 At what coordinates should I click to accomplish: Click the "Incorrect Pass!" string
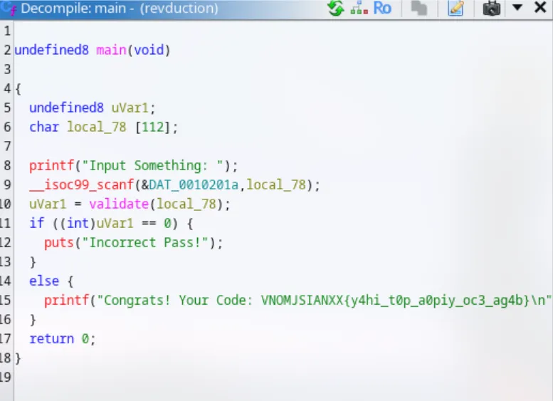(x=144, y=243)
